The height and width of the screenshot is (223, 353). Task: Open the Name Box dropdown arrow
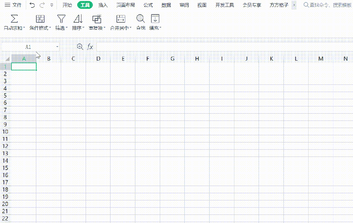(x=57, y=47)
